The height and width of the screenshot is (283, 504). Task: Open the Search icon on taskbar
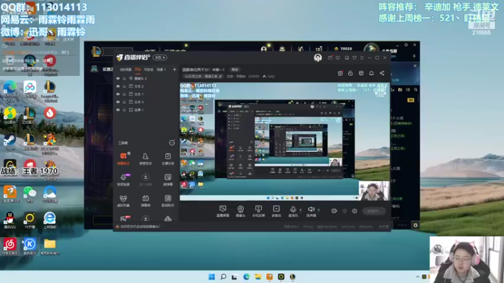223,277
